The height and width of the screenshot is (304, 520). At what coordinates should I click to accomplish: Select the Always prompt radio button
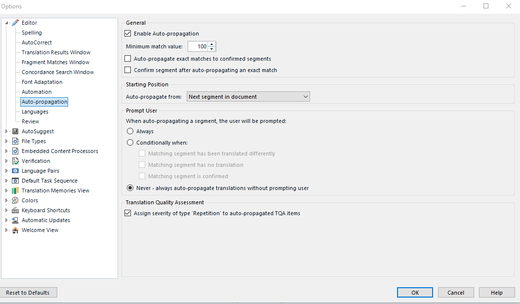(x=130, y=131)
